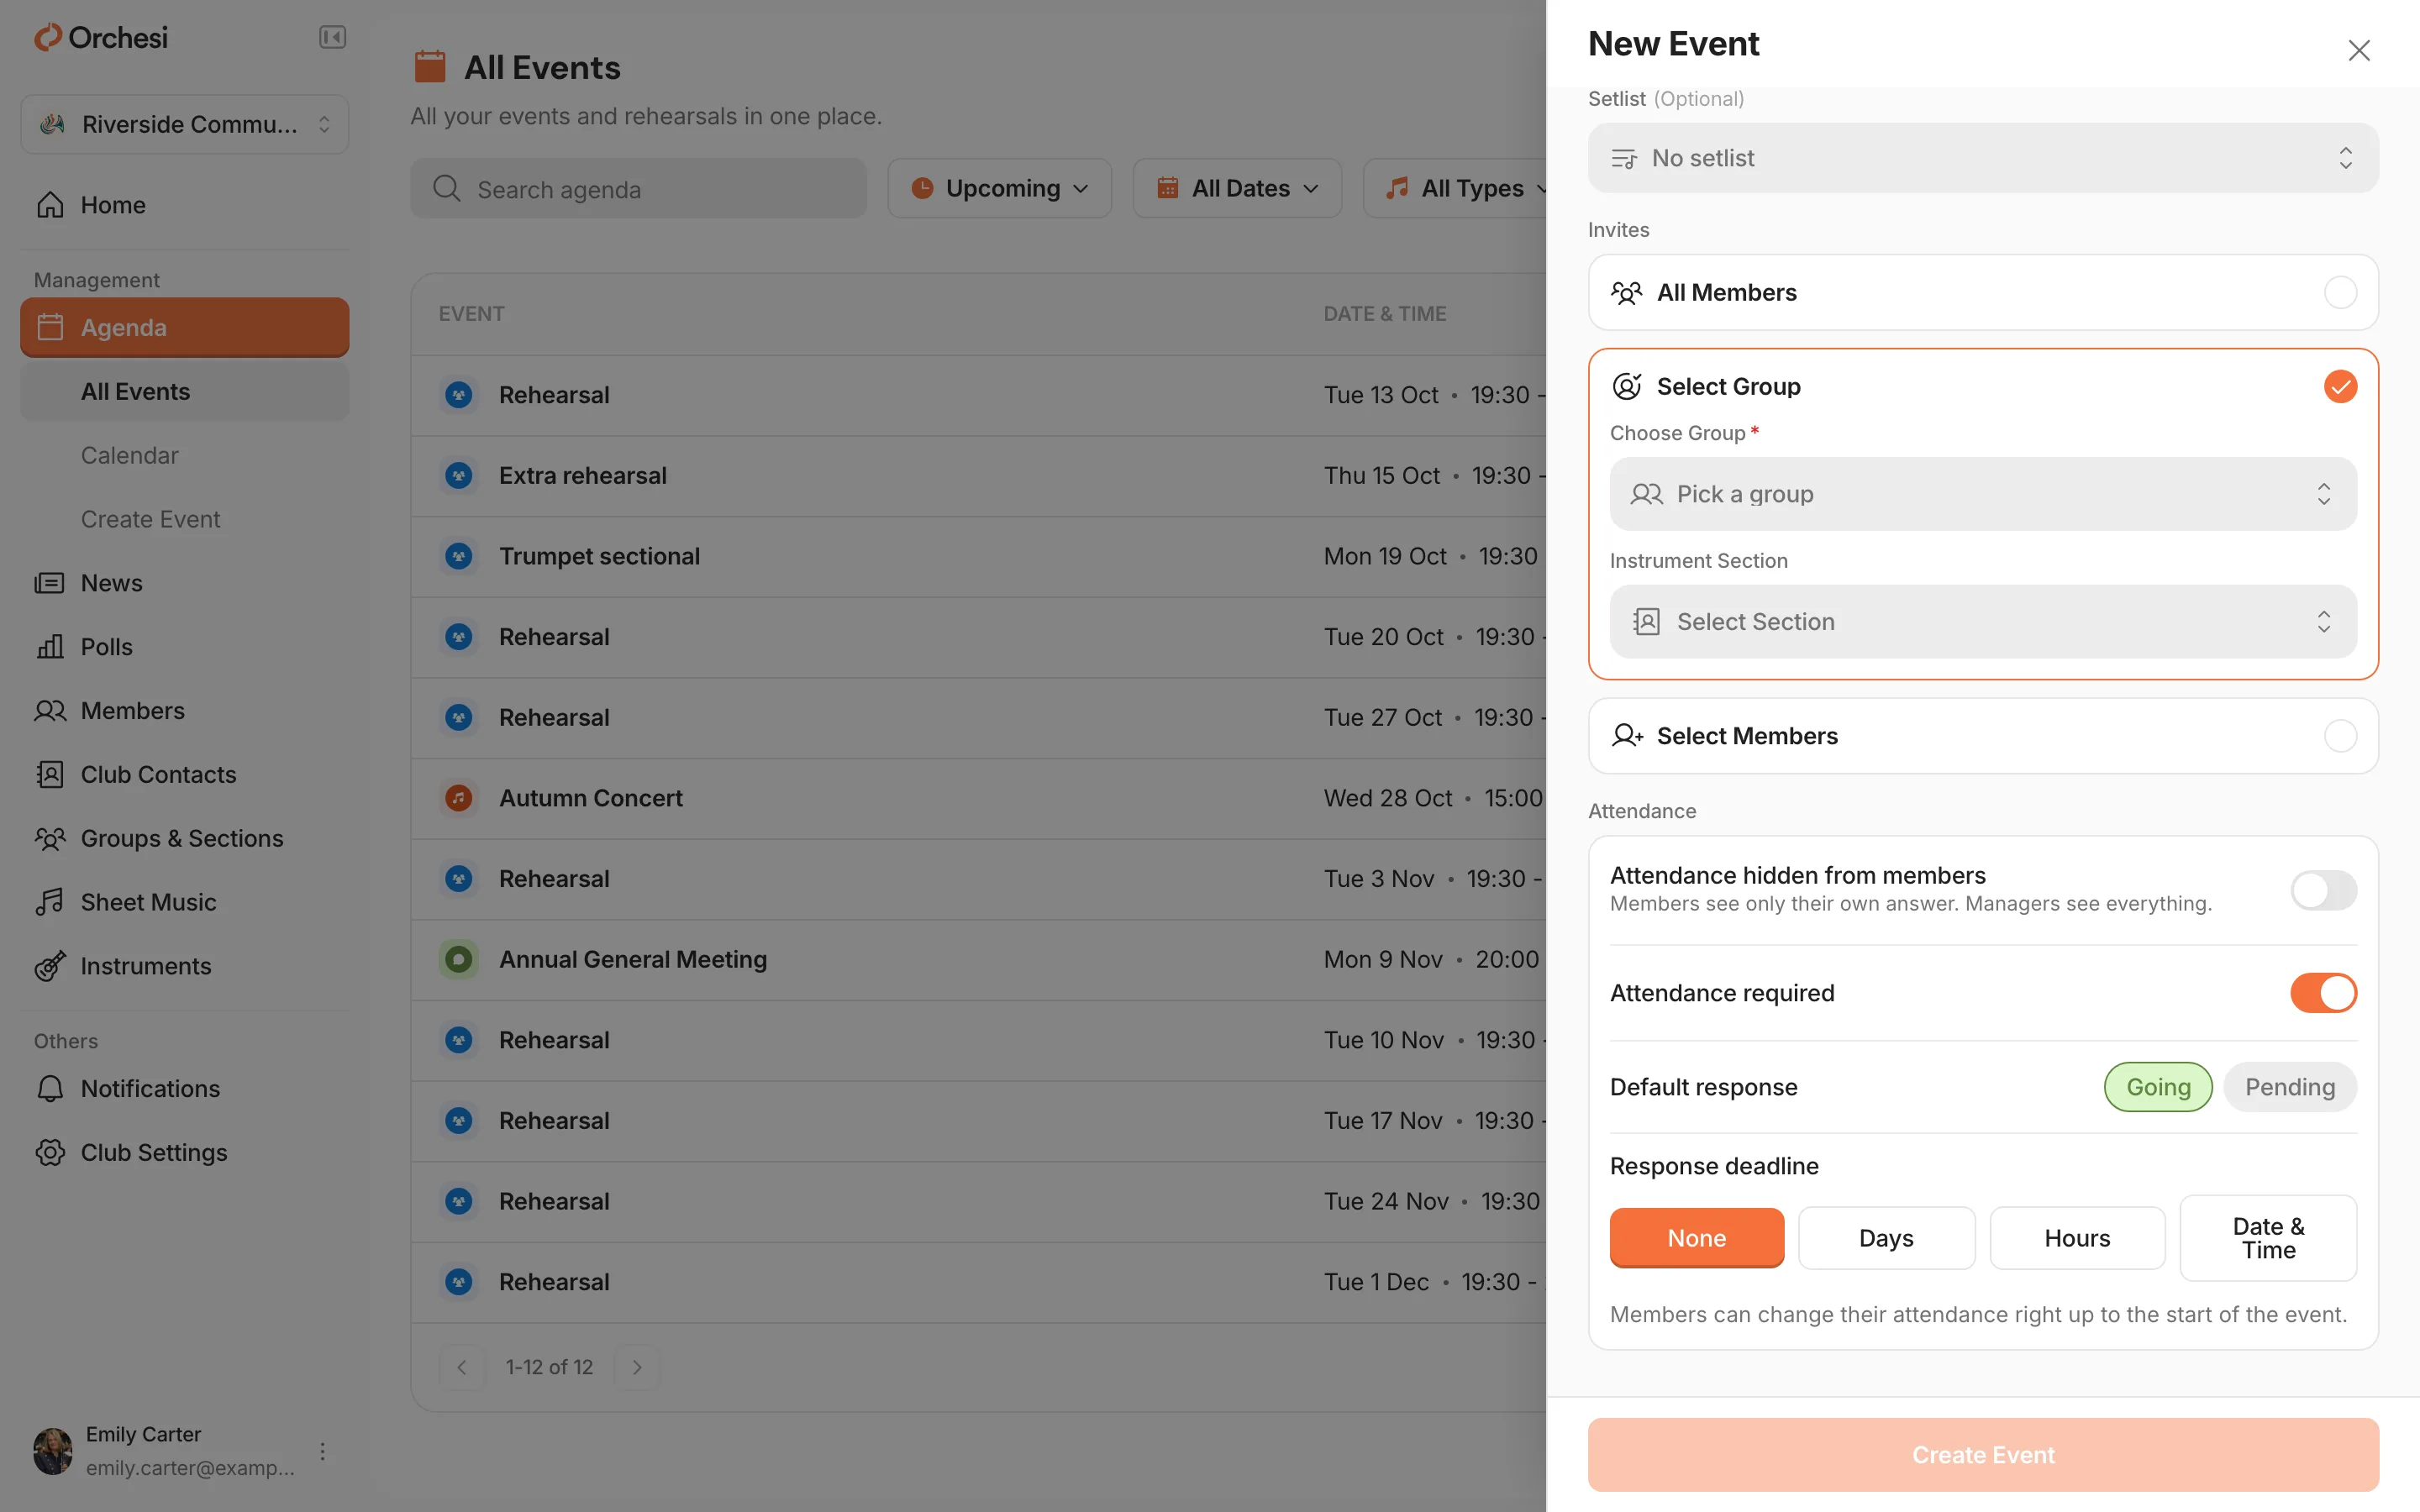The image size is (2420, 1512).
Task: Open the Members page
Action: (185, 711)
